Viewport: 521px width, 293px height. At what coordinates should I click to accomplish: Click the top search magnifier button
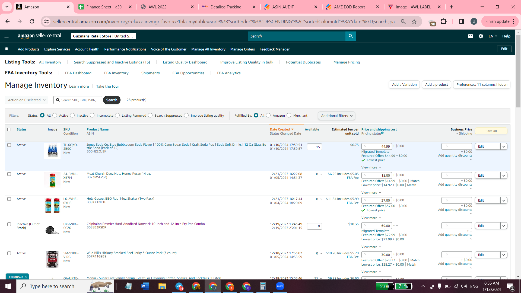click(351, 36)
